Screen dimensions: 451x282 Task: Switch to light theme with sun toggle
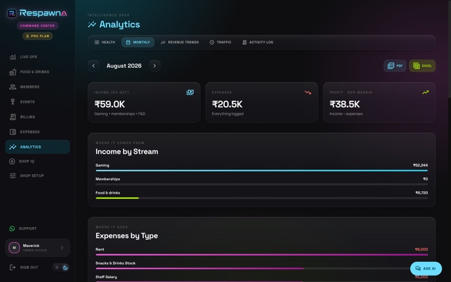click(57, 267)
